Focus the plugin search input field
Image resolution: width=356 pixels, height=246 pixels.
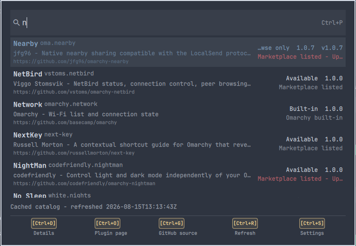click(x=178, y=23)
